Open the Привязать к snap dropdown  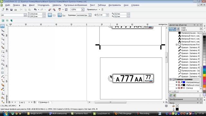(99, 10)
